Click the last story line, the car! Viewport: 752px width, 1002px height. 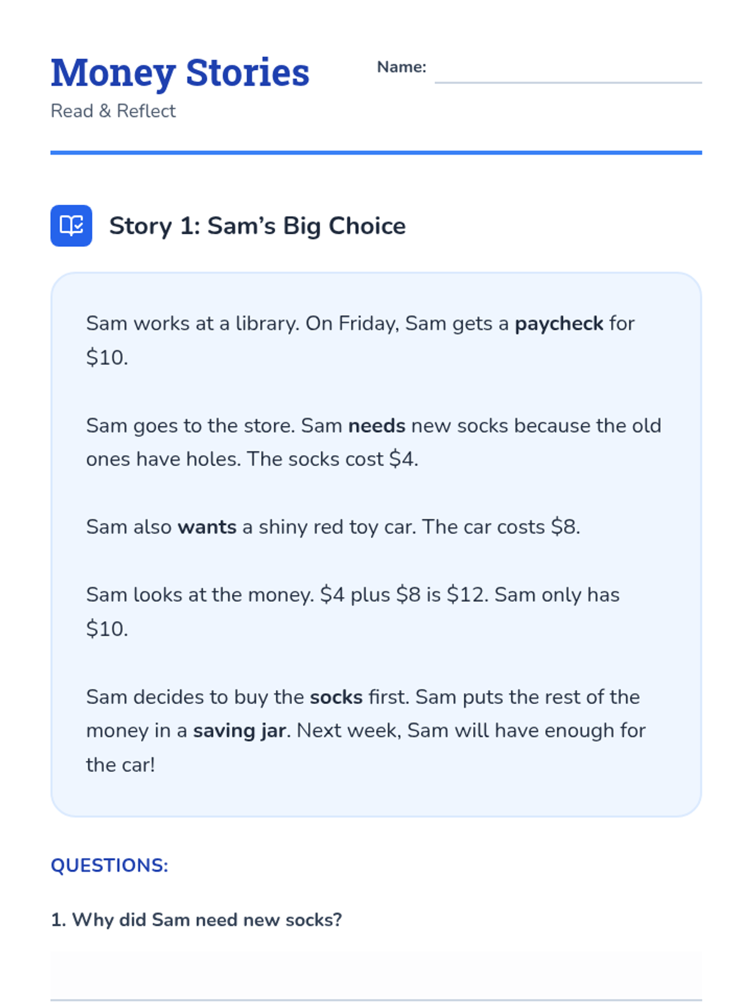(x=120, y=765)
